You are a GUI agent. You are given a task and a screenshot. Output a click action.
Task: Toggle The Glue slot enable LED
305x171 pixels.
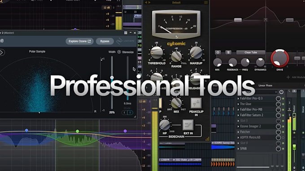pyautogui.click(x=283, y=104)
